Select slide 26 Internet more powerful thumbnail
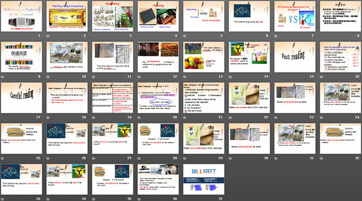Viewport: 362px width, 201px height. point(67,138)
